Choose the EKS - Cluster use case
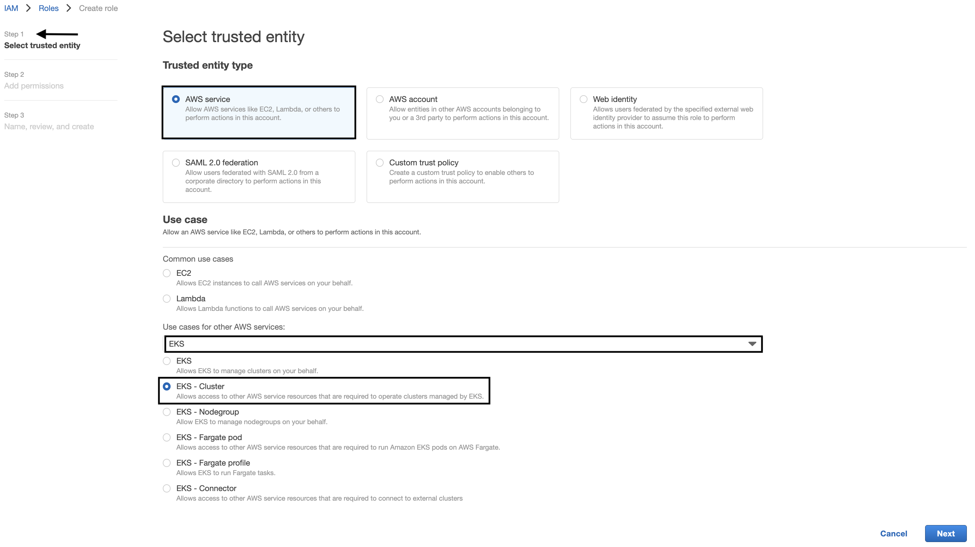Image resolution: width=975 pixels, height=547 pixels. tap(167, 387)
